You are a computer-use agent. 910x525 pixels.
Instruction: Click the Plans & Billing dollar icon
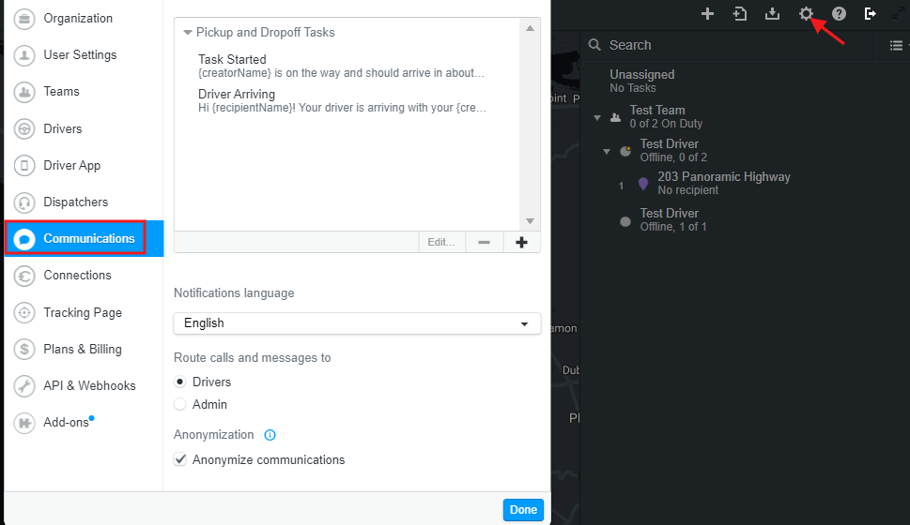pyautogui.click(x=24, y=350)
